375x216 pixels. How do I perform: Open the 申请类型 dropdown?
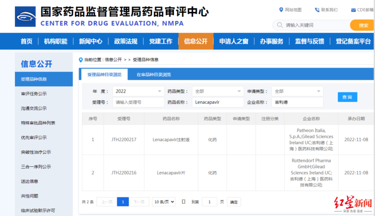(297, 91)
